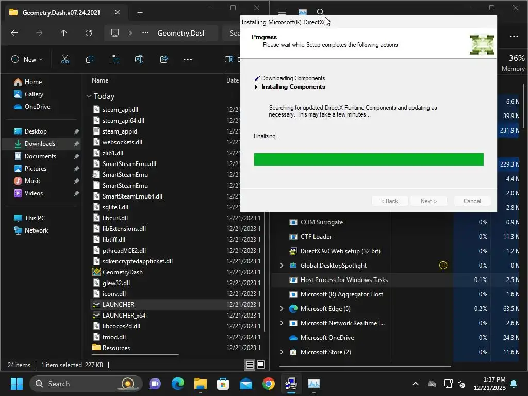Open the clock and date flyout
The image size is (528, 396).
tap(490, 384)
